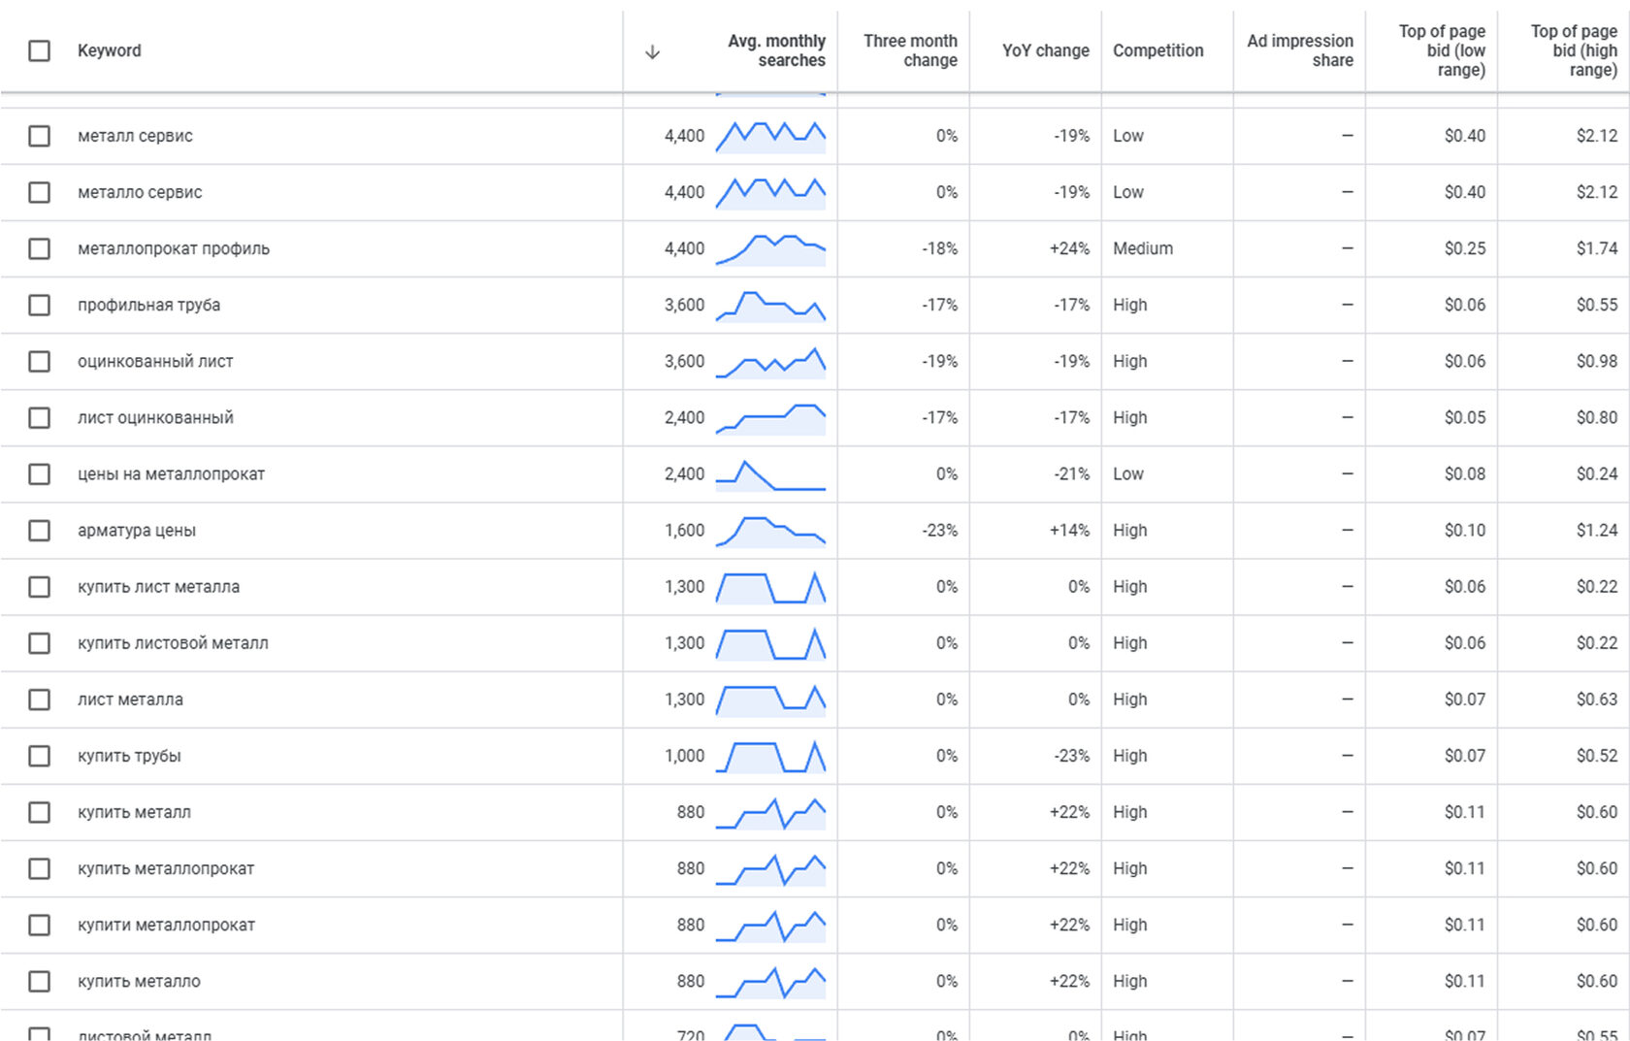Click the Keyword column header
This screenshot has width=1630, height=1041.
pyautogui.click(x=109, y=50)
